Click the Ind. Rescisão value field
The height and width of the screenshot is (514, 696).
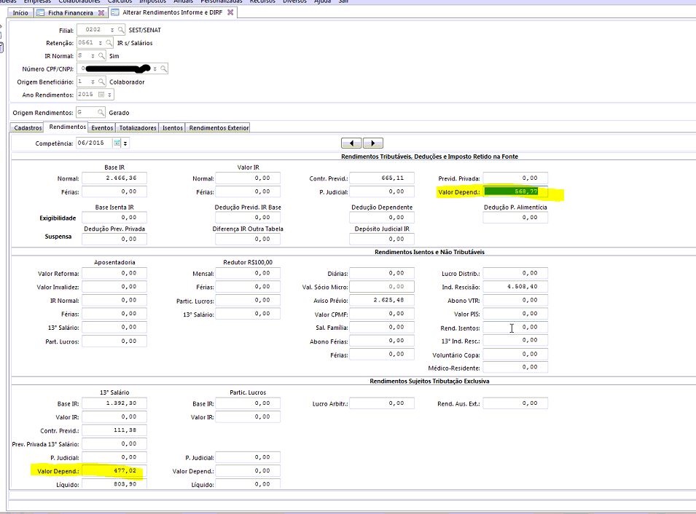point(515,286)
